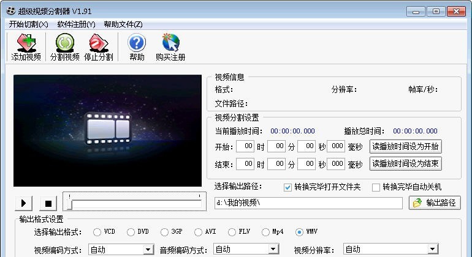
Task: Click the start millisecond (毫秒) field
Action: [x=336, y=146]
